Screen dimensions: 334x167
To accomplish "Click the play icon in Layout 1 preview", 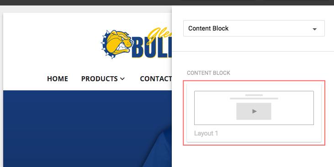I will pos(254,111).
